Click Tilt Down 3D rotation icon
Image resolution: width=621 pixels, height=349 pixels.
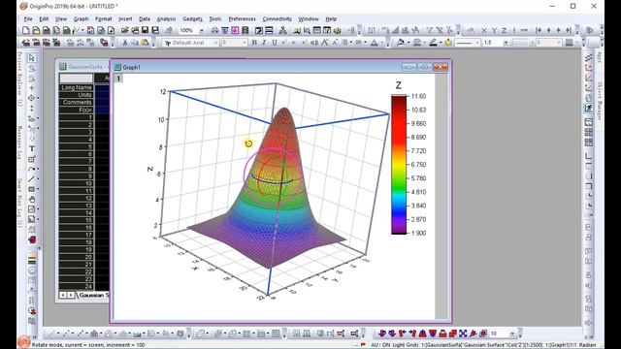[x=433, y=333]
